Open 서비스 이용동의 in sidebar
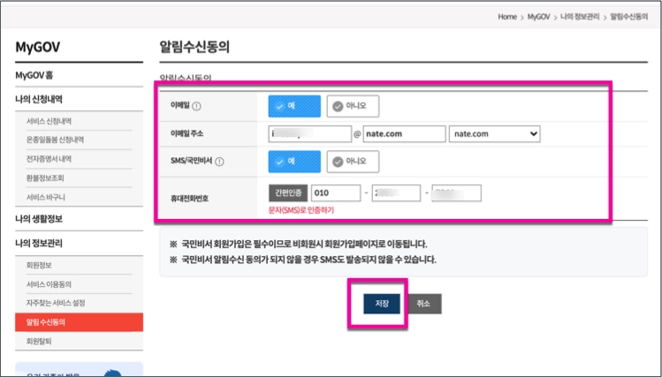 (49, 284)
